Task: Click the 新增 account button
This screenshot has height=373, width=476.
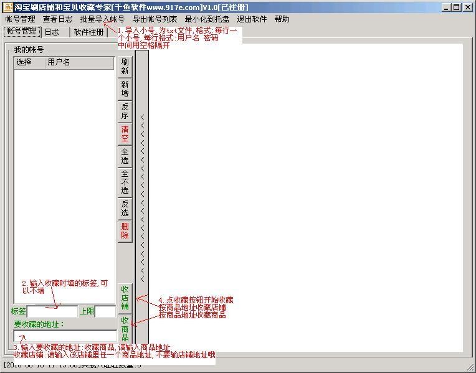Action: [x=125, y=89]
